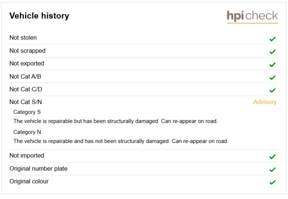Click the checkmark for Original number plate
The height and width of the screenshot is (199, 288).
tap(272, 170)
